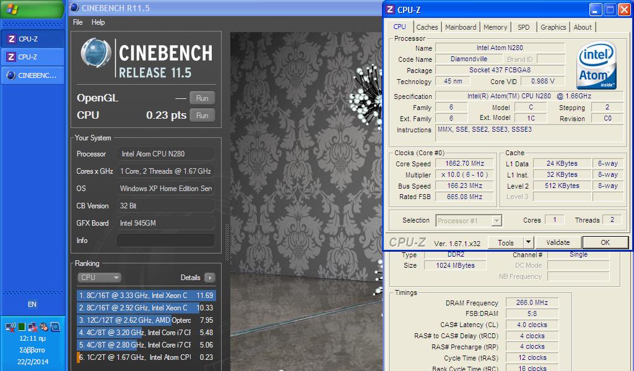
Task: Click the memory Size value 1024 MBytes
Action: [x=455, y=265]
